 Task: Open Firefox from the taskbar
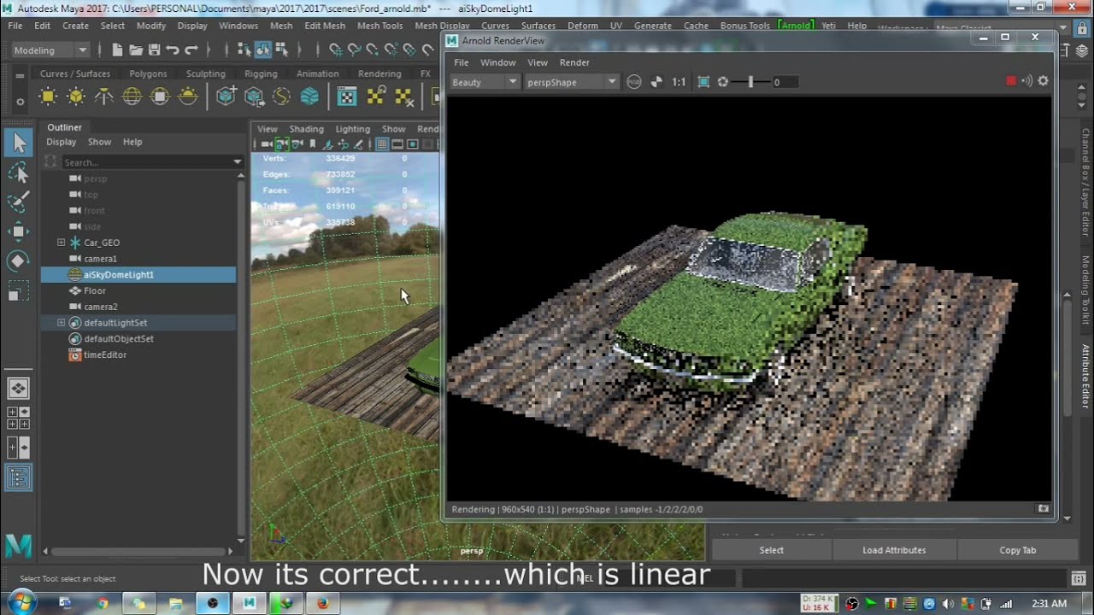tap(322, 603)
